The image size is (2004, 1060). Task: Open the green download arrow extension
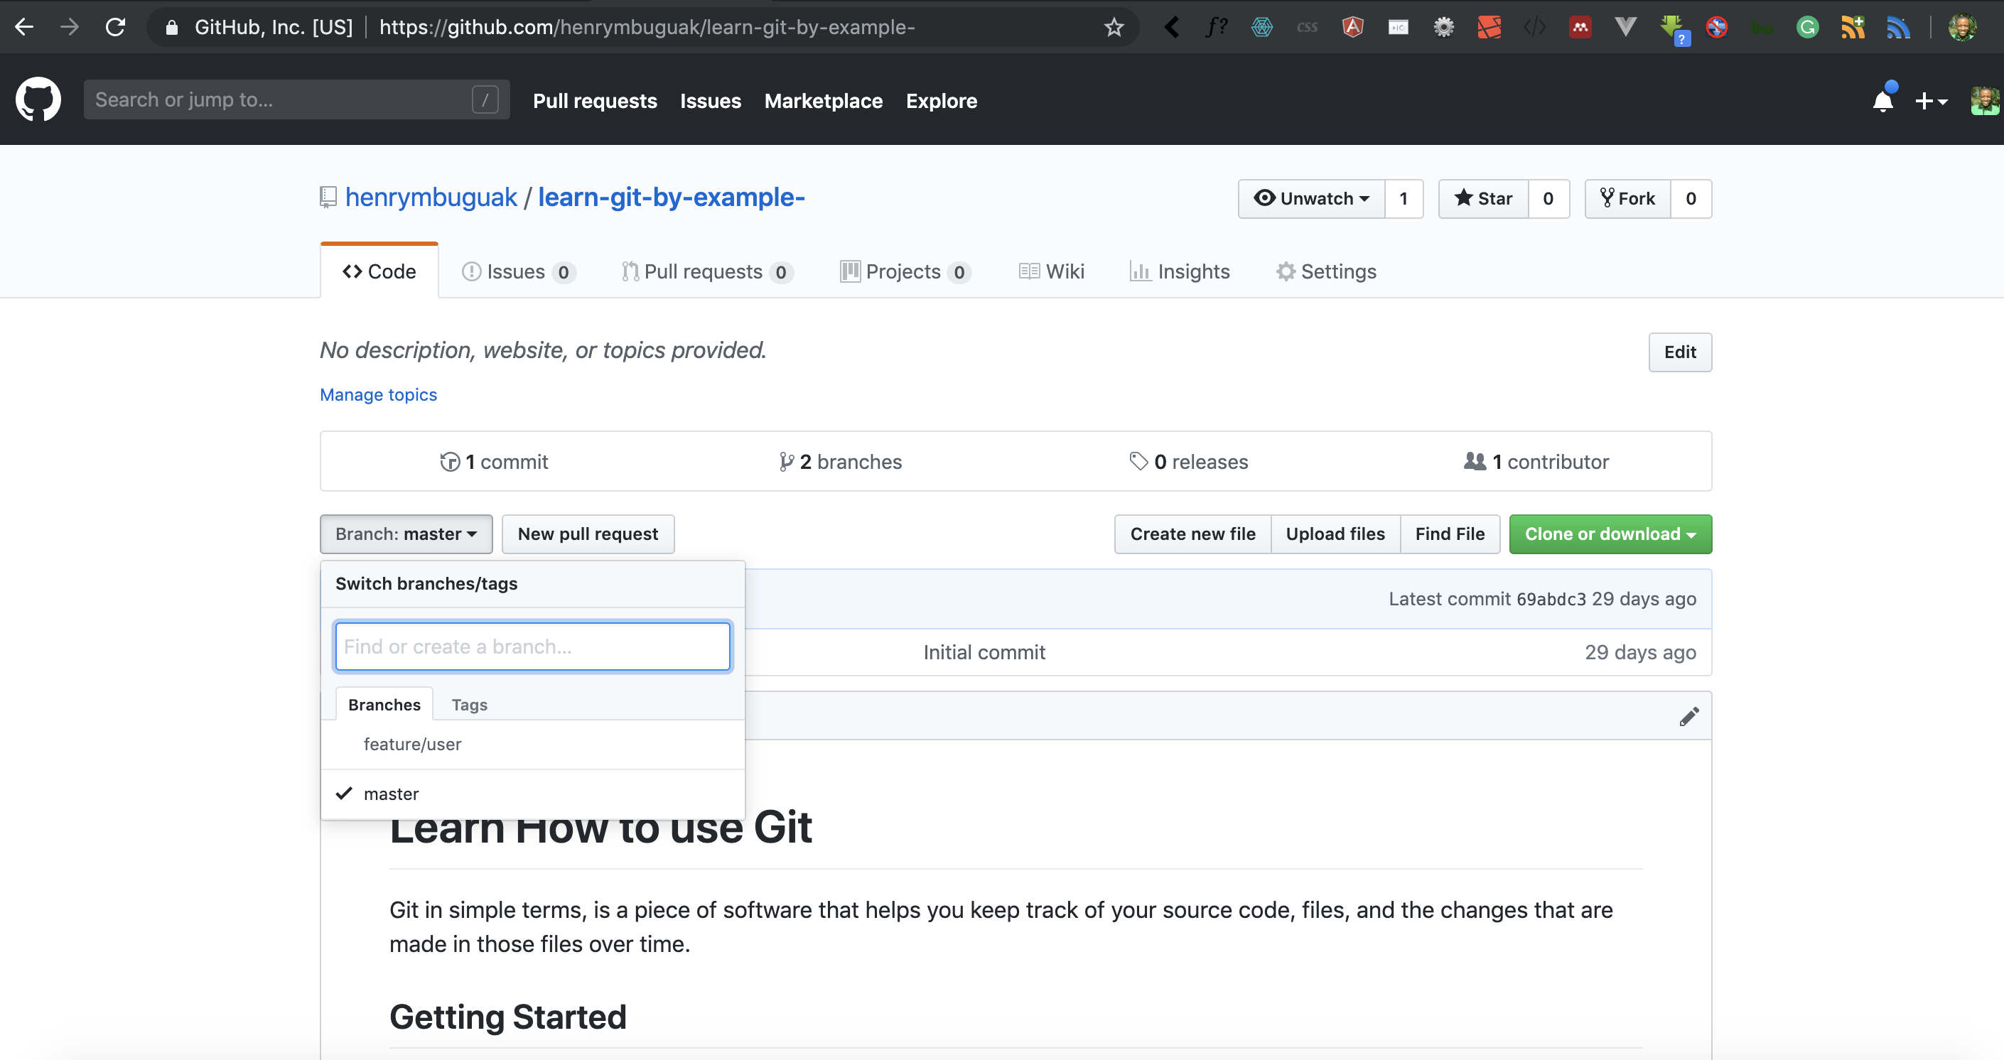(1674, 29)
